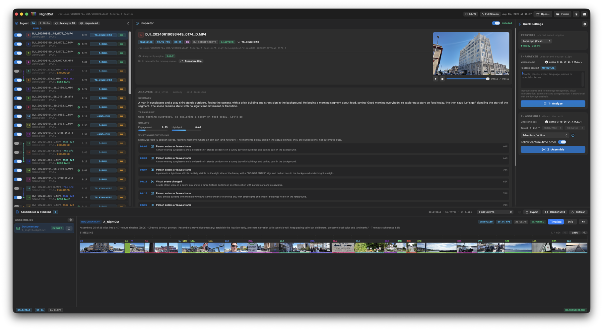Click the Open... project button

click(543, 14)
